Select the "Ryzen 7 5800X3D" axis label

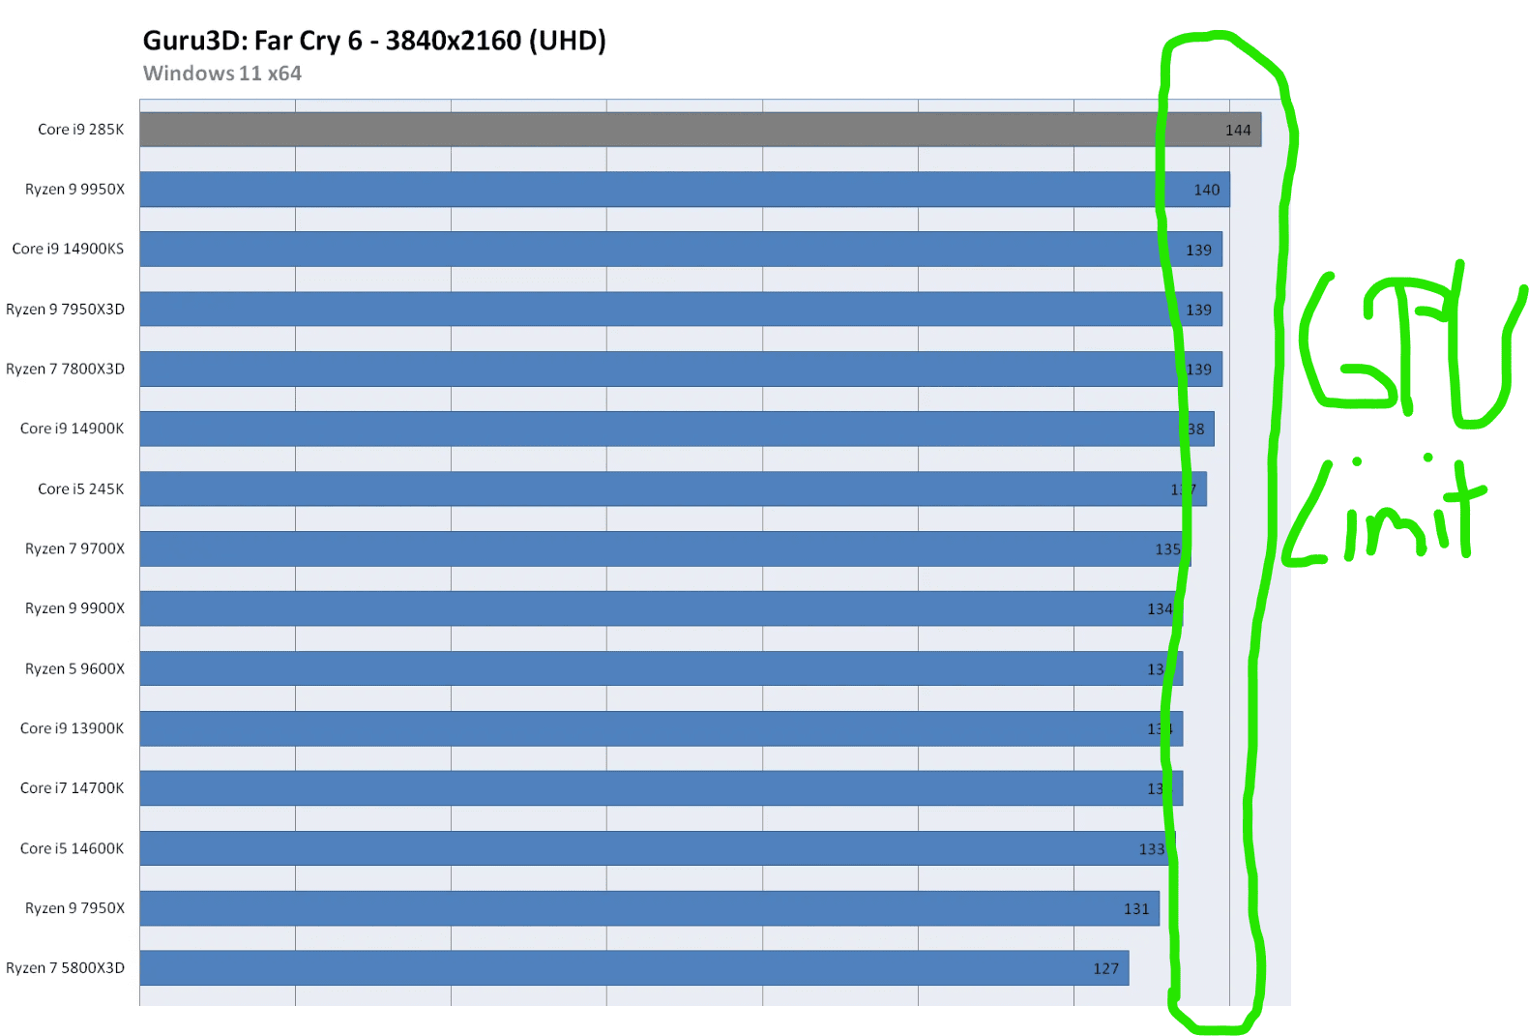click(66, 968)
